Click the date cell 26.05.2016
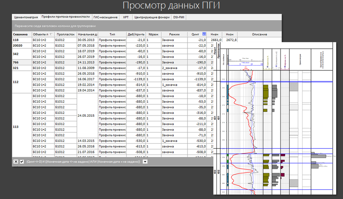343x199 pixels. (88, 146)
